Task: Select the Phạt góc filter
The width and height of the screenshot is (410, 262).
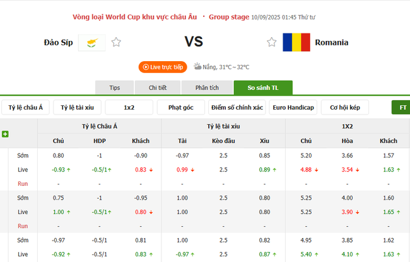Action: click(181, 108)
